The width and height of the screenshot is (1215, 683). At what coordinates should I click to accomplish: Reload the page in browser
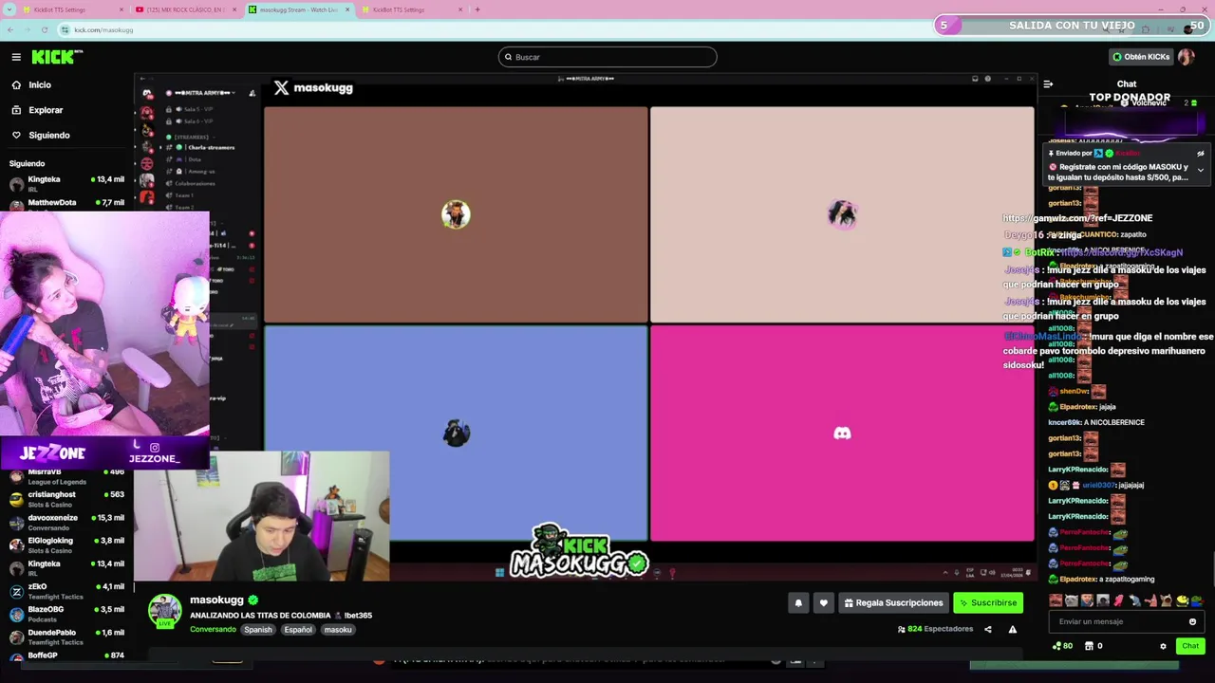[44, 29]
